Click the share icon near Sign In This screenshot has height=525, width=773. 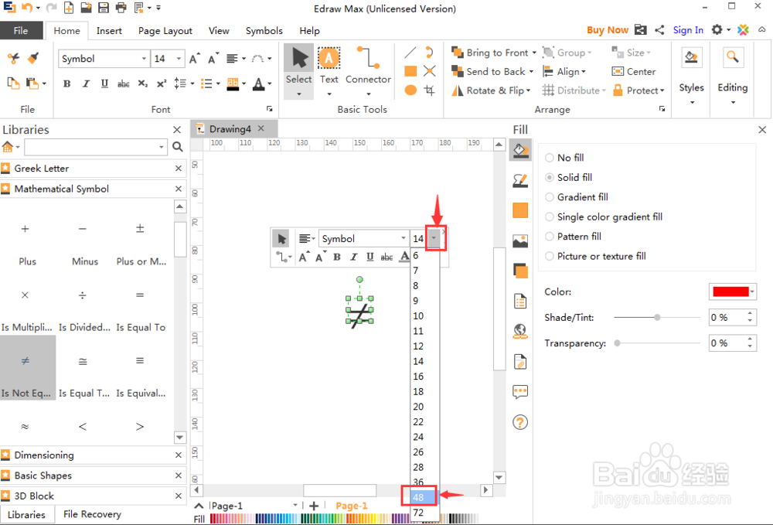click(659, 30)
